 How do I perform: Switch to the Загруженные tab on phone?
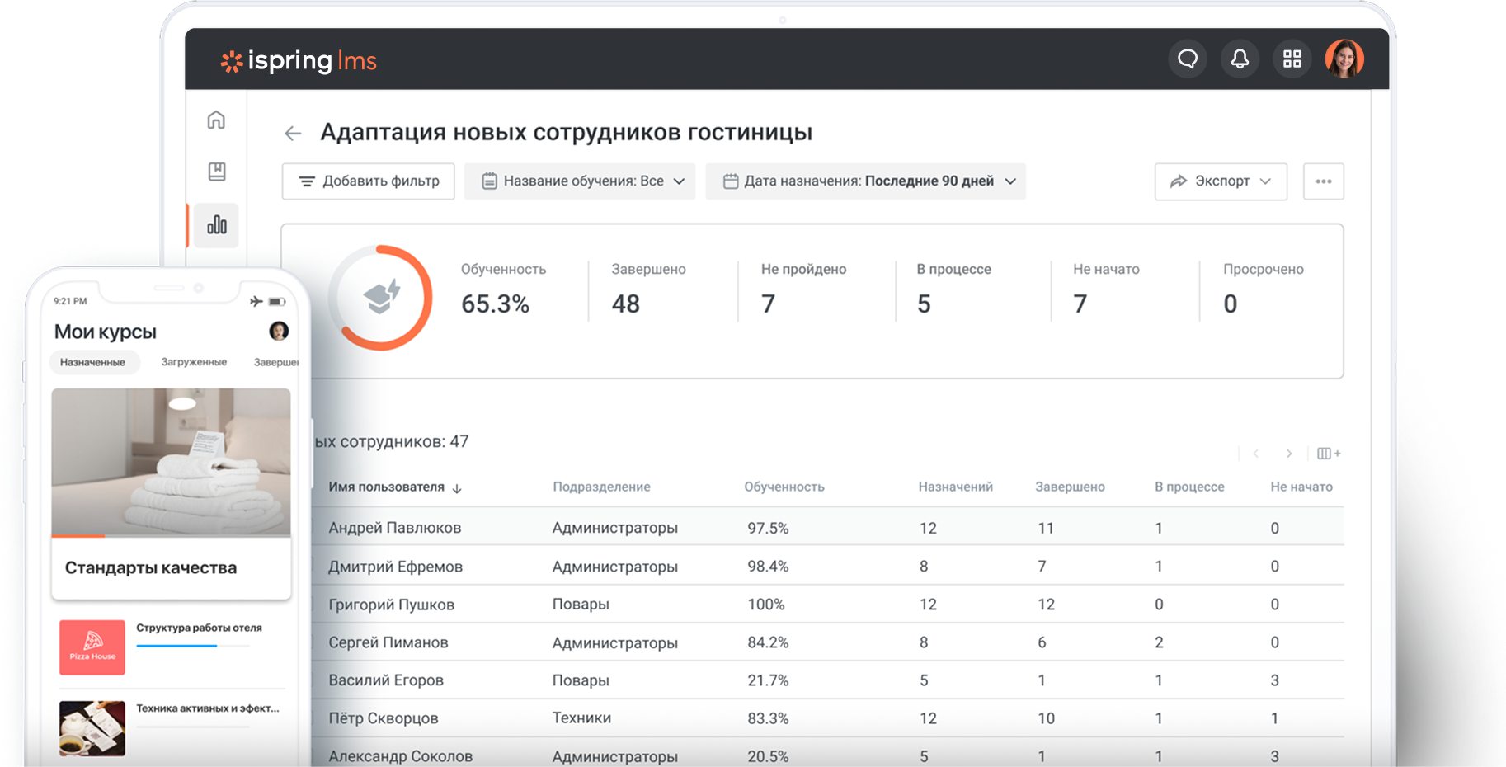coord(194,362)
